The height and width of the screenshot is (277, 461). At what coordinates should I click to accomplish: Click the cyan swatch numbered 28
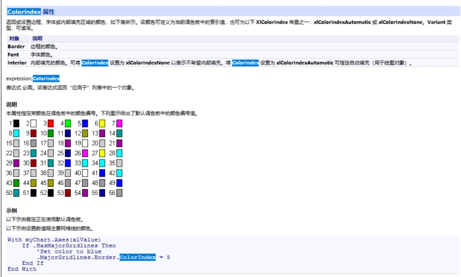[x=119, y=153]
